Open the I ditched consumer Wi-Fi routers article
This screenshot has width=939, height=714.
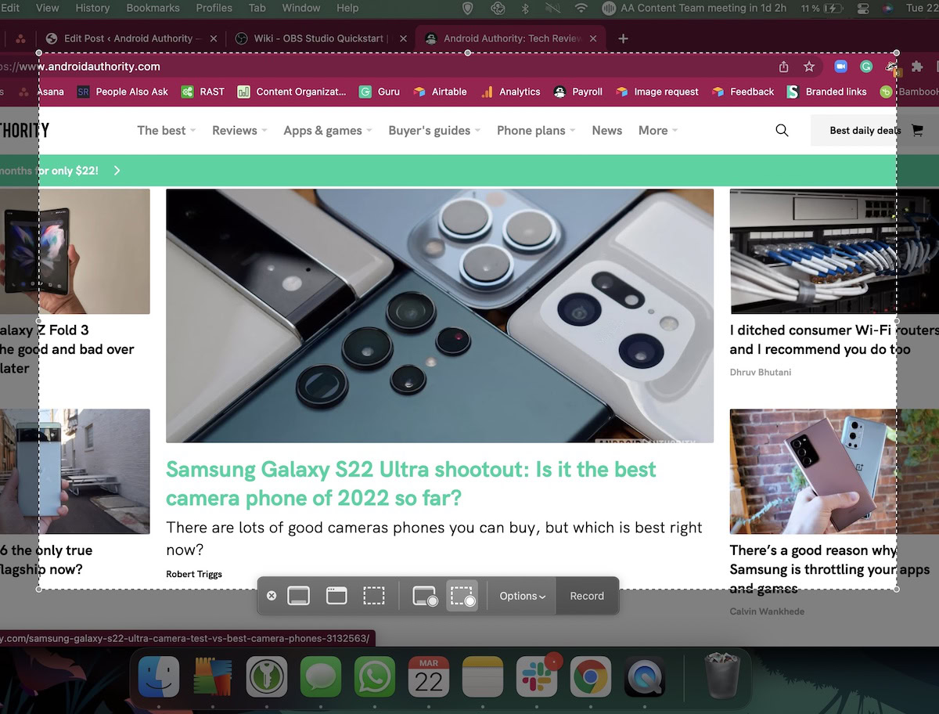pyautogui.click(x=834, y=340)
